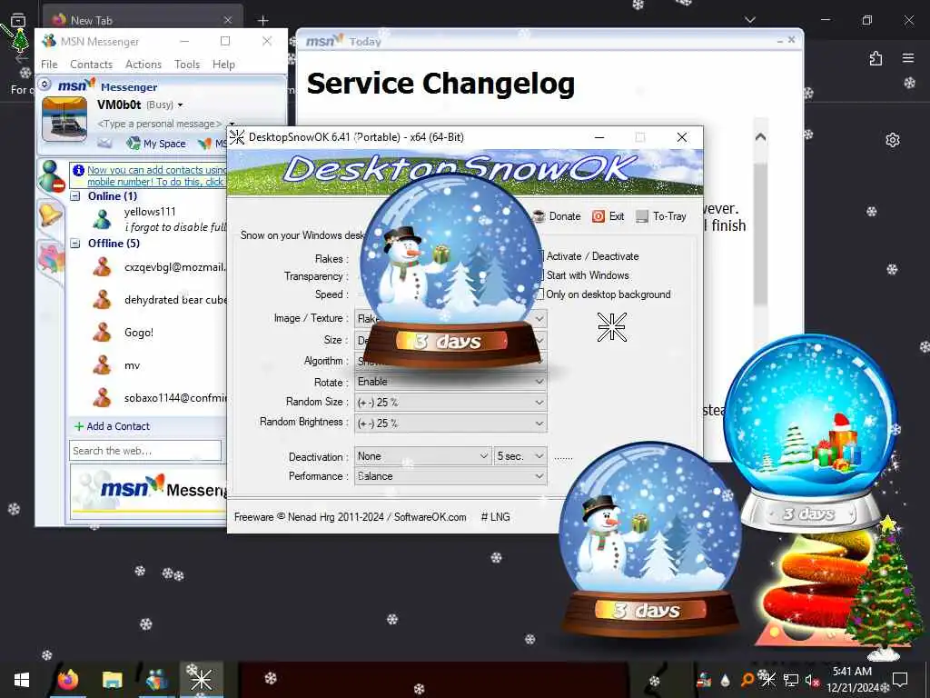This screenshot has height=698, width=930.
Task: Open the Contacts menu in MSN Messenger
Action: pyautogui.click(x=92, y=65)
